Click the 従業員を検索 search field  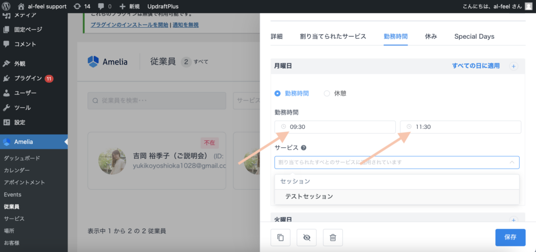click(156, 101)
